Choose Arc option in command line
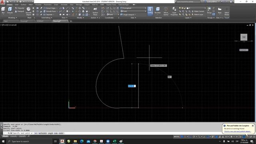 coord(36,133)
